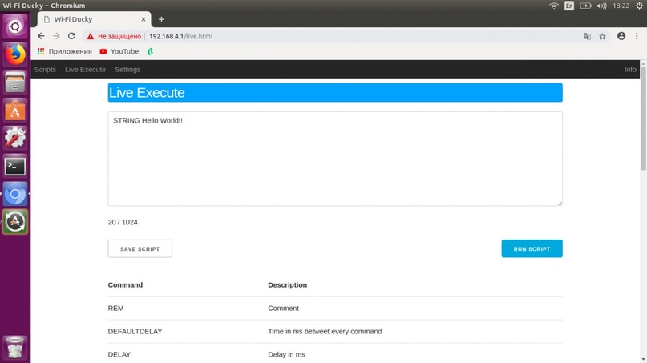Viewport: 647px width, 363px height.
Task: Click inside the script text area
Action: tap(334, 160)
